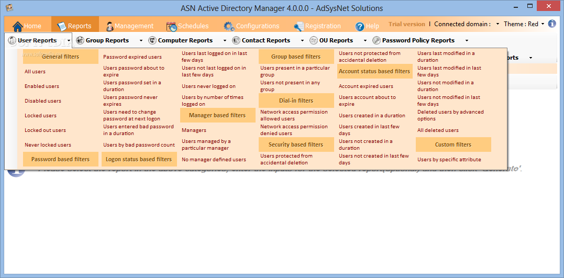
Task: Choose Users last modified in a duration
Action: 446,57
